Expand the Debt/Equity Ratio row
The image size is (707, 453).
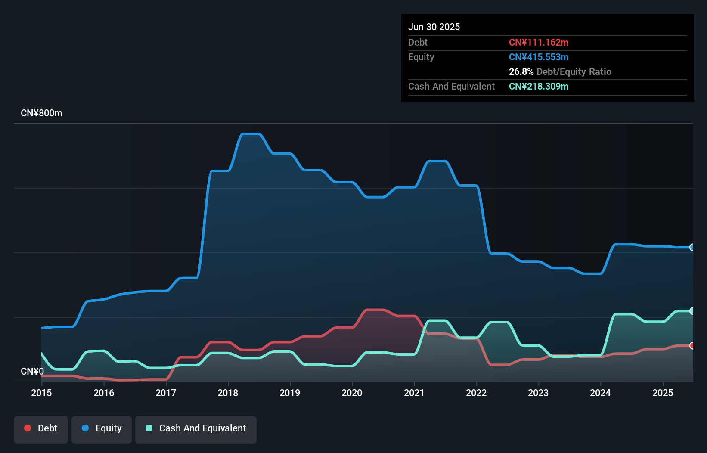pos(560,72)
